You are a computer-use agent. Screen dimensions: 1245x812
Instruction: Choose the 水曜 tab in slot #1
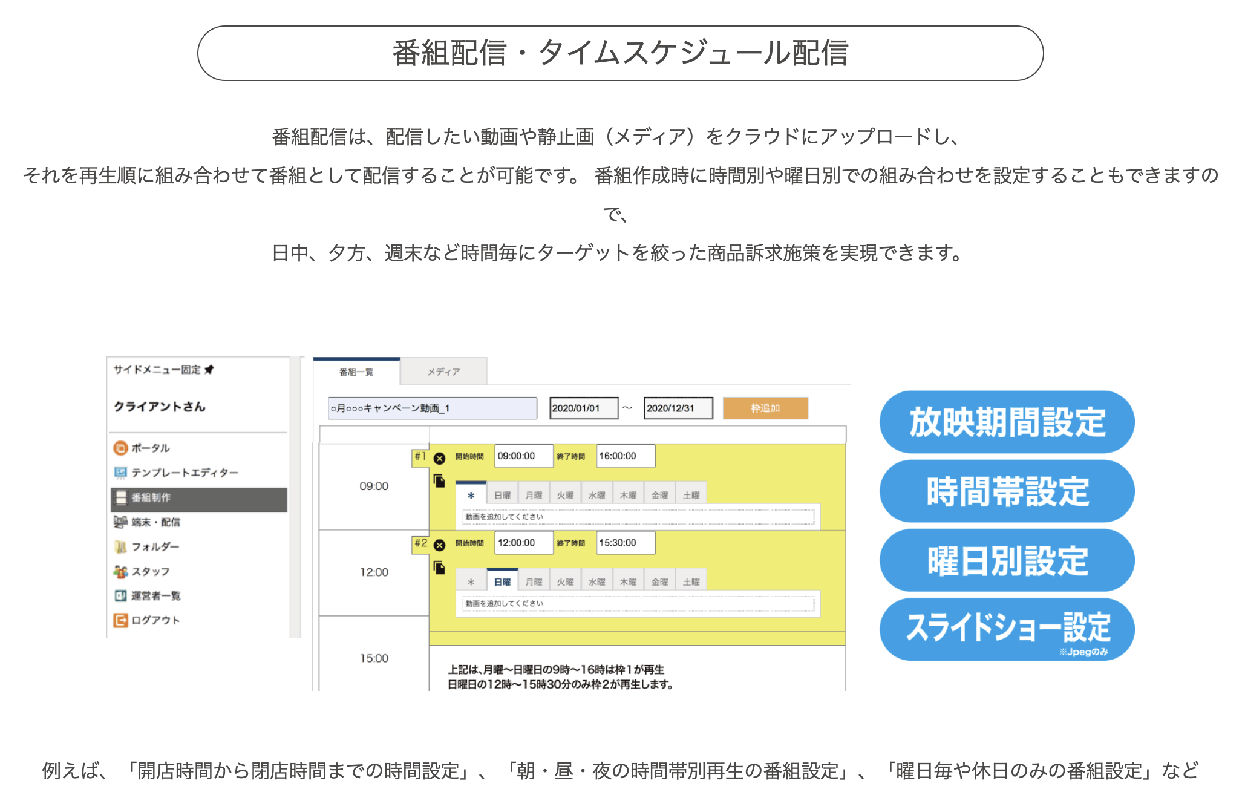tap(597, 496)
